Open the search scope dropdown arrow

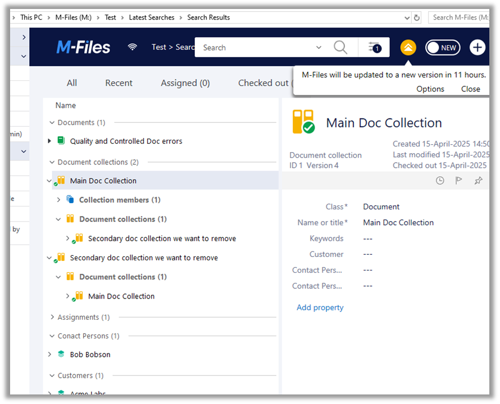point(319,47)
